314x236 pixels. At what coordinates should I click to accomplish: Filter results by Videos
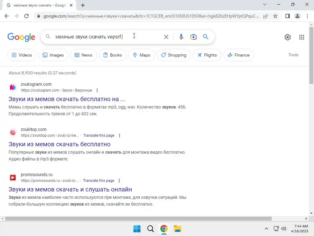22,55
